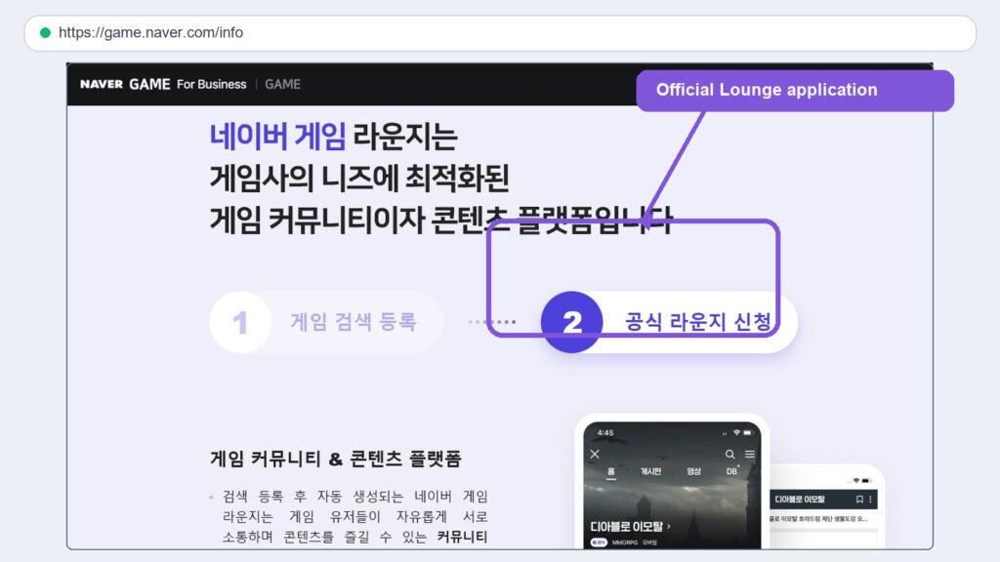Click the browser address bar URL

tap(150, 32)
